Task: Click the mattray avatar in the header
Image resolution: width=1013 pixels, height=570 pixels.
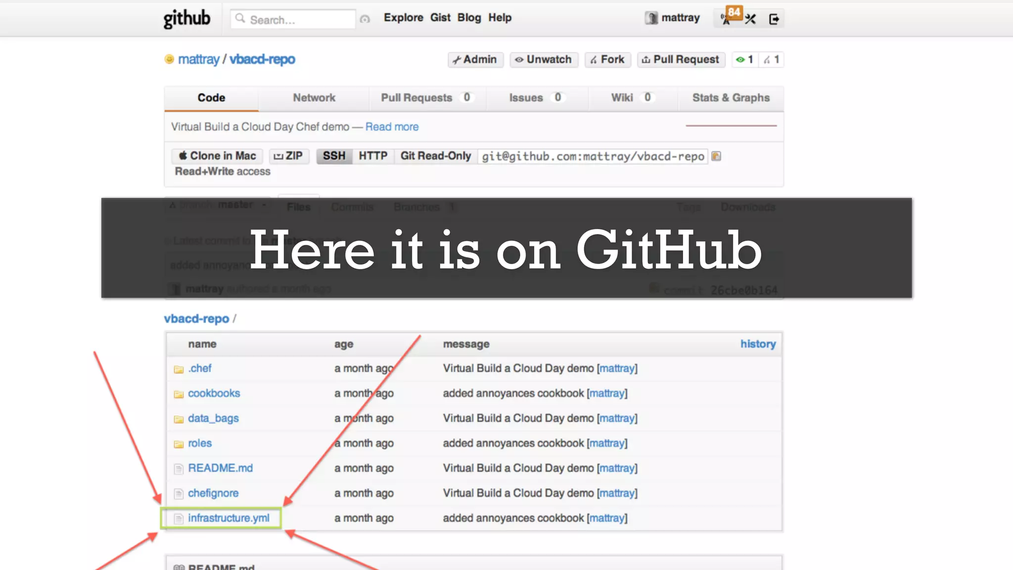Action: 651,18
